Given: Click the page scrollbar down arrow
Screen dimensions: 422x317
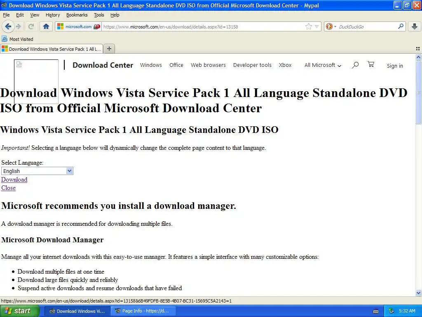Looking at the screenshot, I should pos(418,293).
